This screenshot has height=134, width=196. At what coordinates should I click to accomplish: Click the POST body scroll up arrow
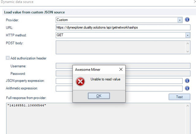pos(188,43)
